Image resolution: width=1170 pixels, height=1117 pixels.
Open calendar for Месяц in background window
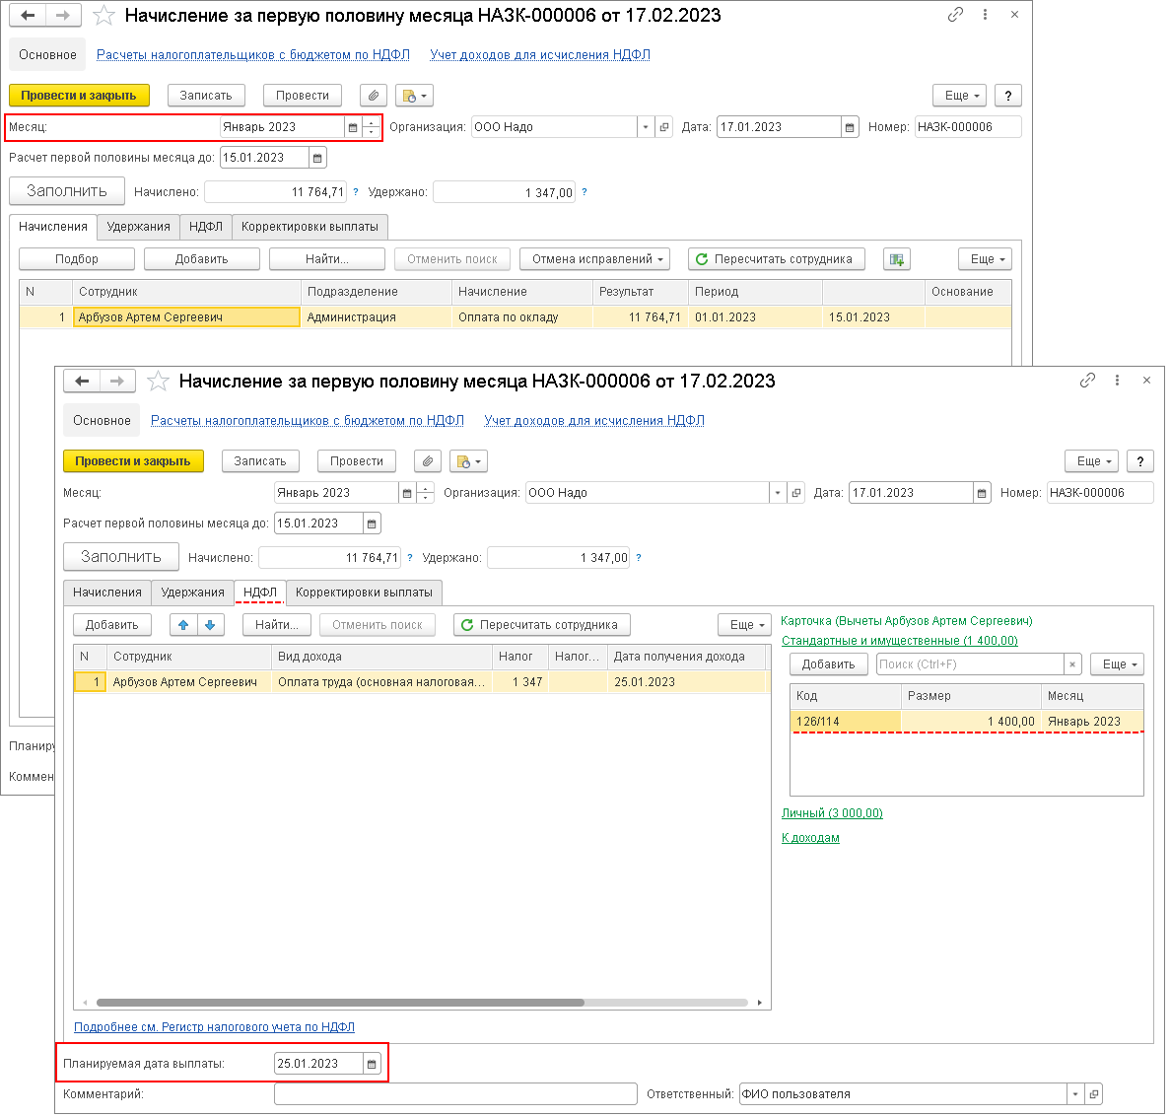[x=353, y=127]
